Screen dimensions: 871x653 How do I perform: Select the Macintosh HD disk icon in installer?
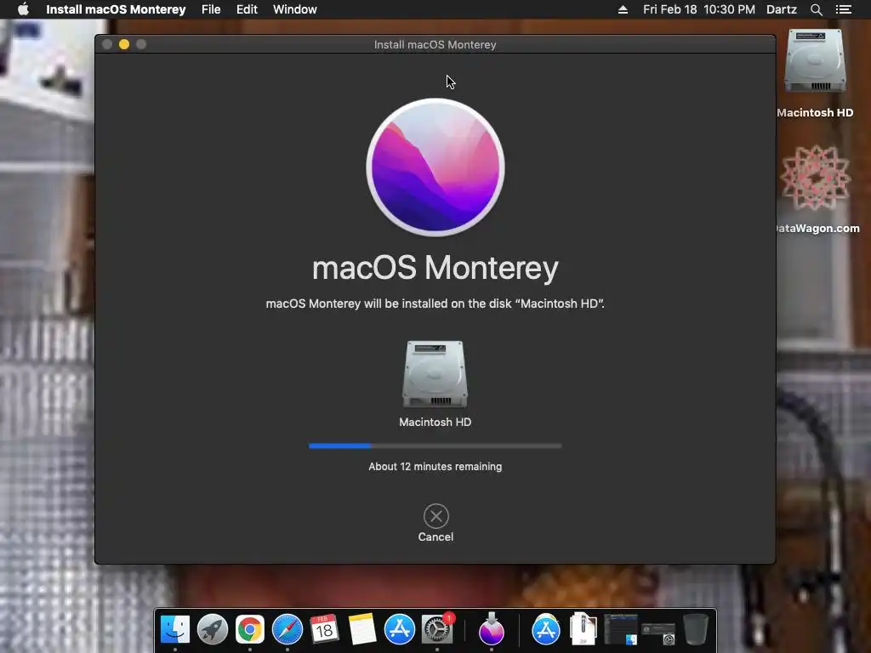click(435, 374)
